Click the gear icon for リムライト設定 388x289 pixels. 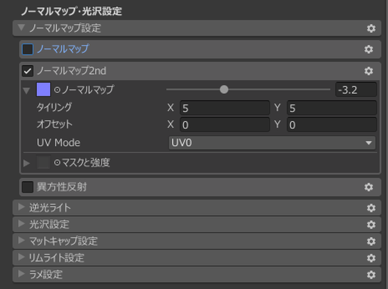(x=371, y=258)
